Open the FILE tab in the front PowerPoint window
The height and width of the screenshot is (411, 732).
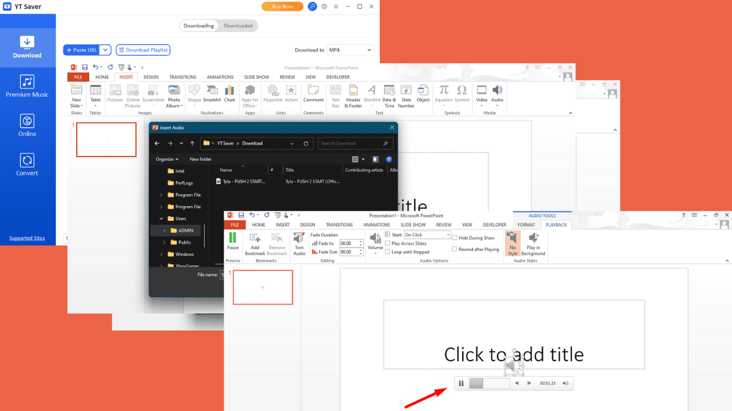tap(236, 225)
